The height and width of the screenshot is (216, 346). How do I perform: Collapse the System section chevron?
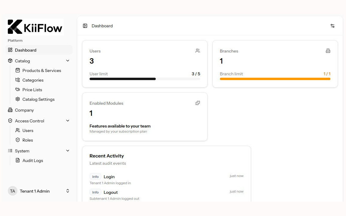68,151
